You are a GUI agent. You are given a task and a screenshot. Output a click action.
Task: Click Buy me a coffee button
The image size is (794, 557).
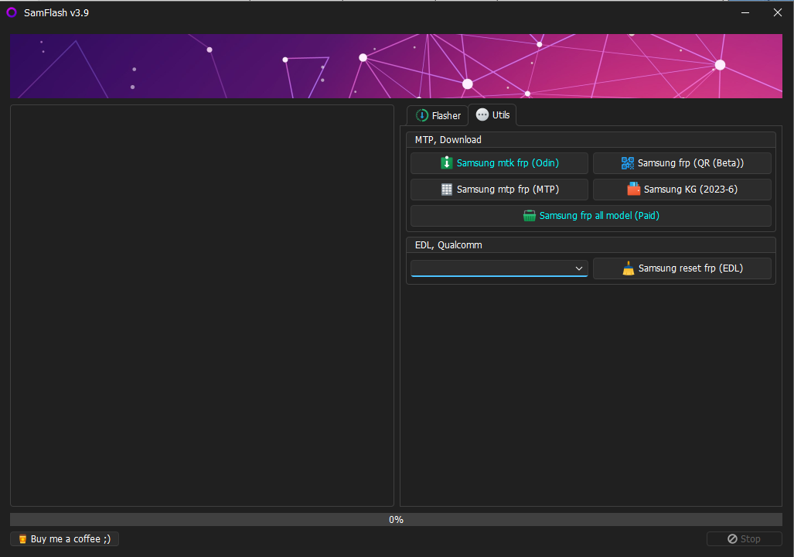pos(64,538)
